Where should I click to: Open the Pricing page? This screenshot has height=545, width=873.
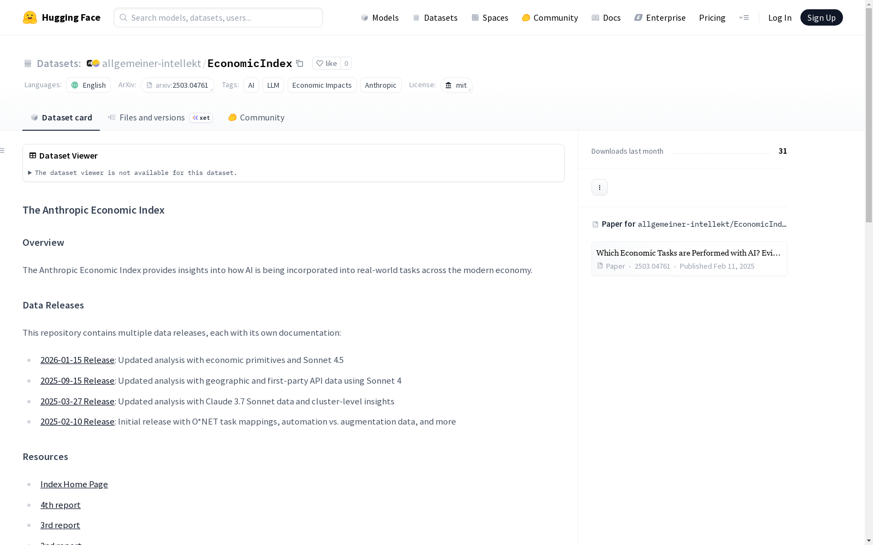pyautogui.click(x=712, y=17)
